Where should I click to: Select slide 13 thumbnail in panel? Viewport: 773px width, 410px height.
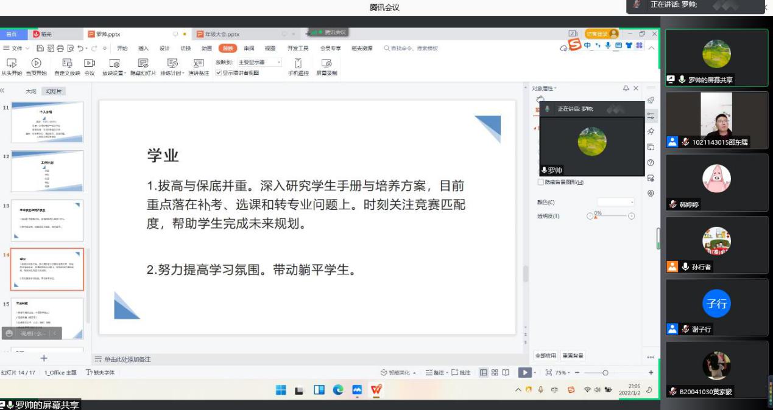tap(48, 220)
